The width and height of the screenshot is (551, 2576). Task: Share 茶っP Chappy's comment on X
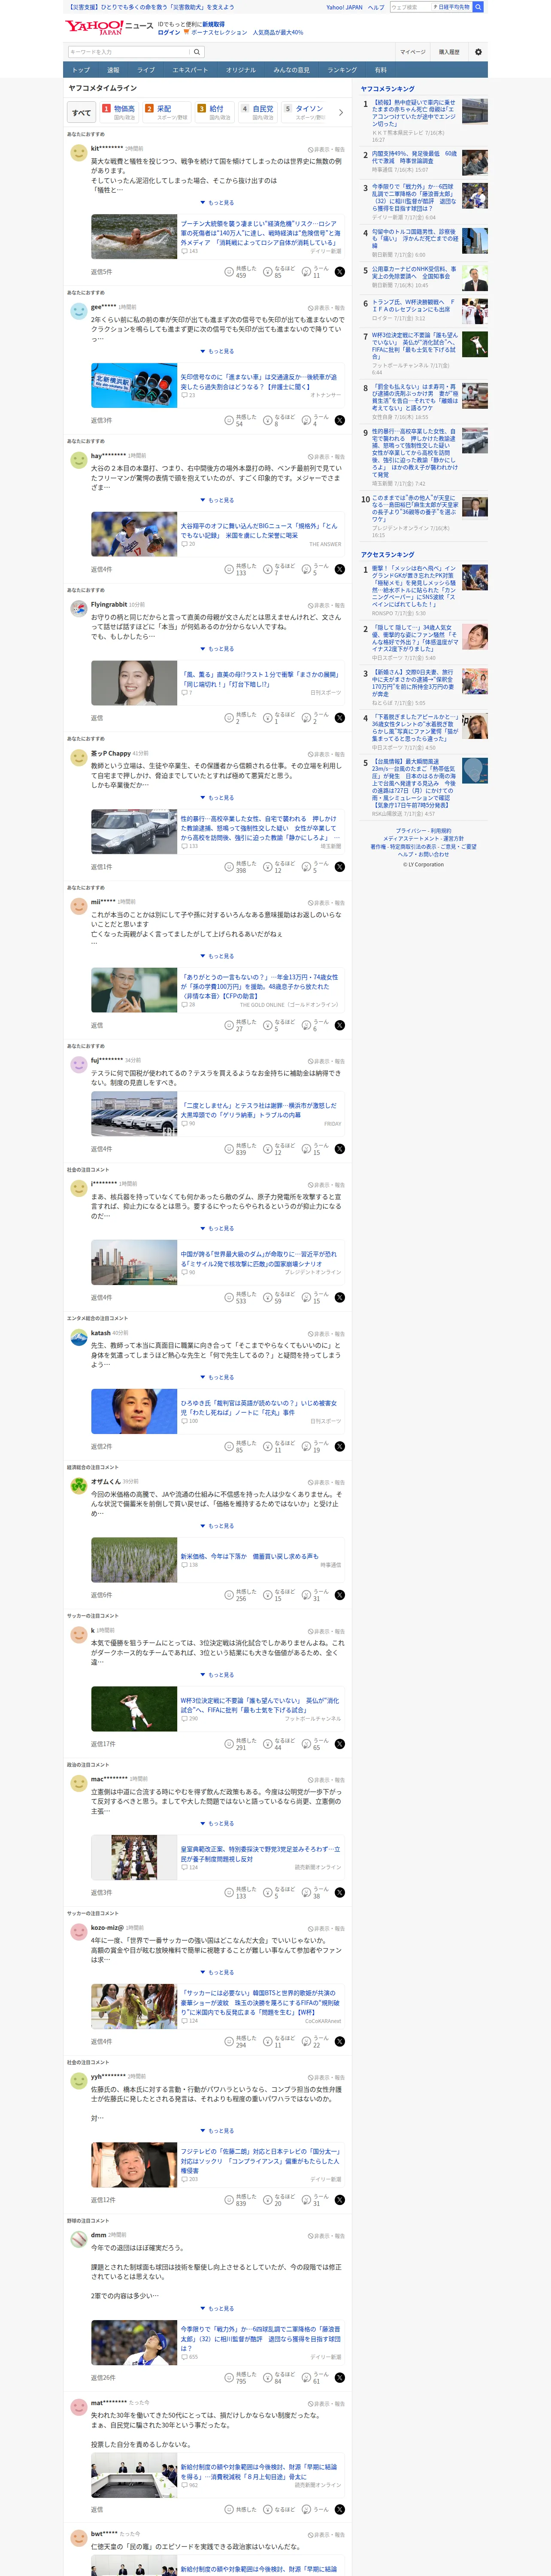339,867
